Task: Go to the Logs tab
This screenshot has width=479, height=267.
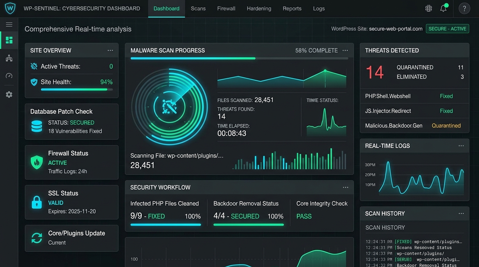Action: coord(319,8)
